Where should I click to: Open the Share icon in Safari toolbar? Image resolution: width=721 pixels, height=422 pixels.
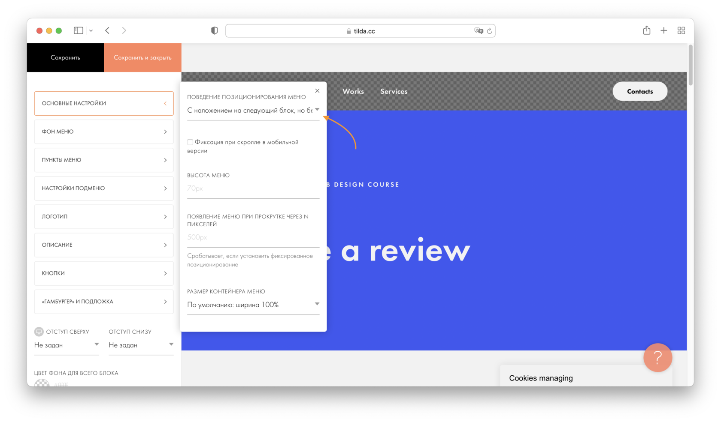647,30
